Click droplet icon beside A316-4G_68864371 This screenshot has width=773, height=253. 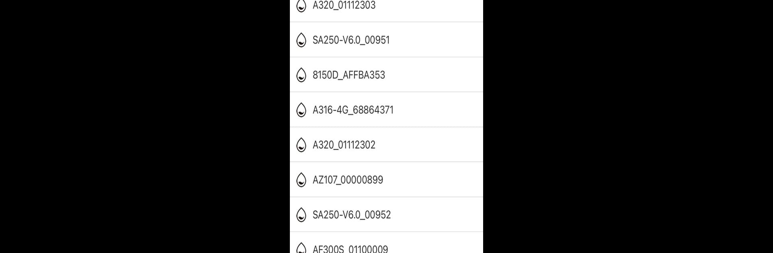(301, 110)
